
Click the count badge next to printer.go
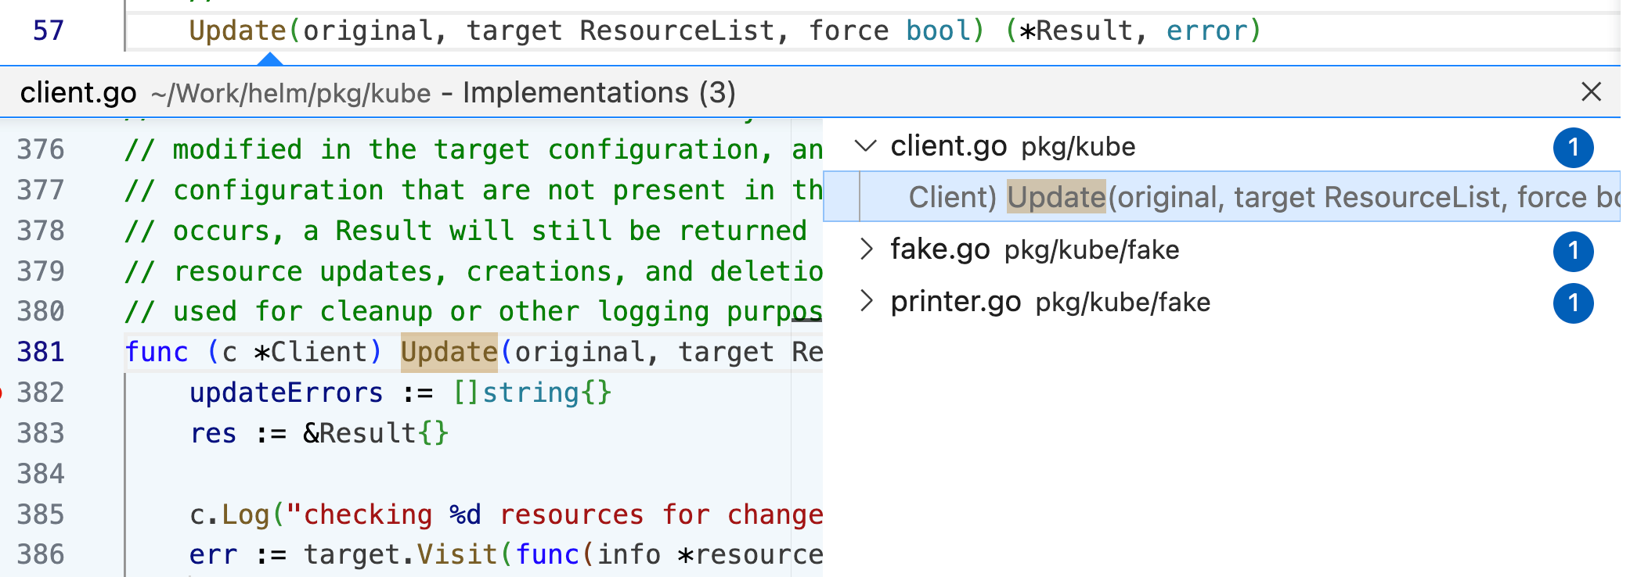1573,303
